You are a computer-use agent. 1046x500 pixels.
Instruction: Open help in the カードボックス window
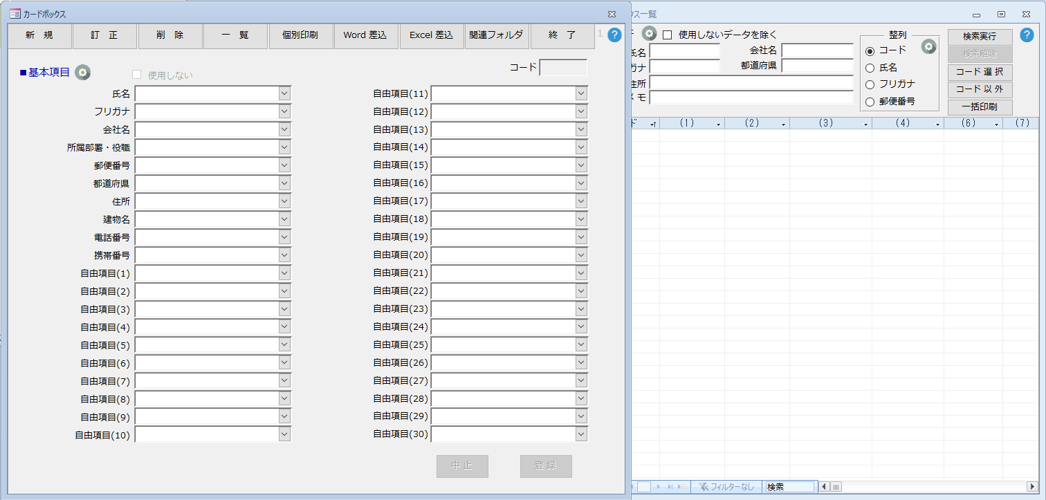point(614,35)
